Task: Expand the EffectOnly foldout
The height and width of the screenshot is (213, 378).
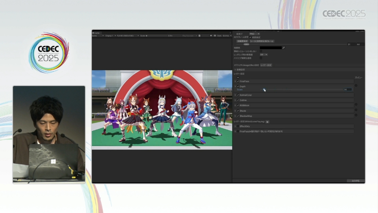Action: [x=235, y=127]
